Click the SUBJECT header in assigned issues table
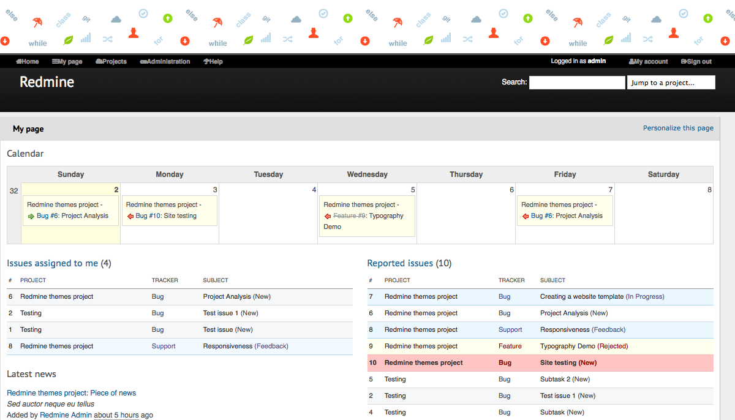The width and height of the screenshot is (735, 420). 216,280
